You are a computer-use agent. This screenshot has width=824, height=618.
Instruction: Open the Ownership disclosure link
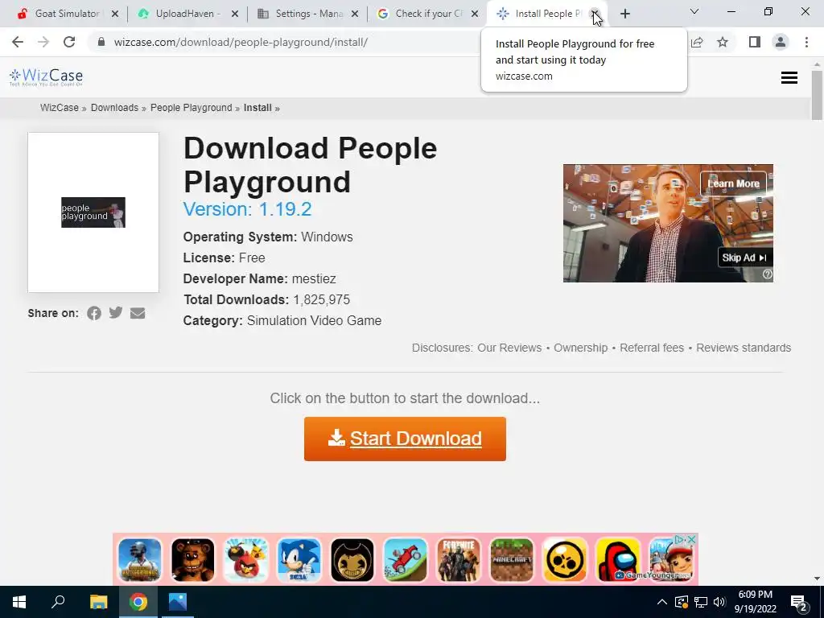[581, 348]
